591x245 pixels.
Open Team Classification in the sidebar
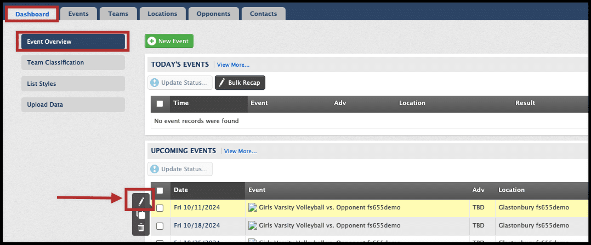73,63
